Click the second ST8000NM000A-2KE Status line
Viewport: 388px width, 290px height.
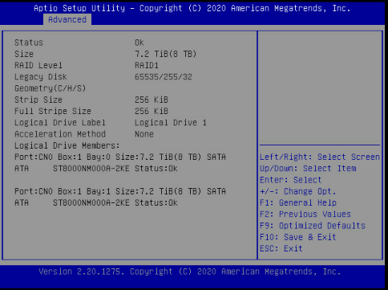coord(96,203)
